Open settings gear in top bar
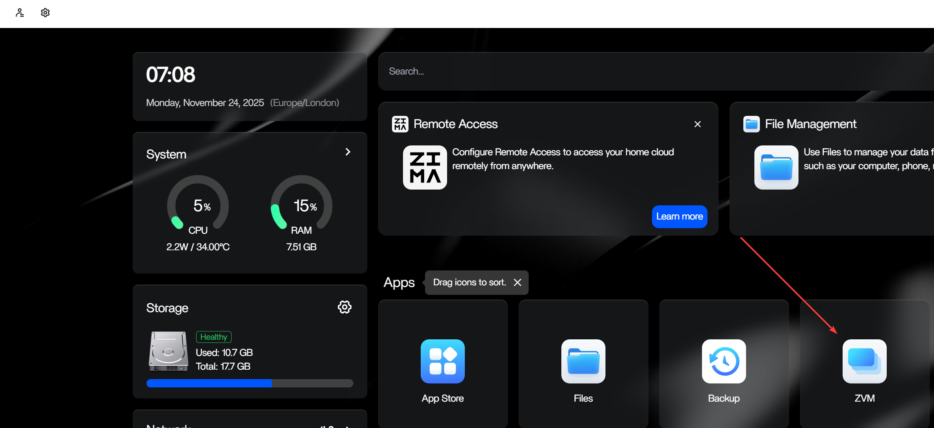934x428 pixels. coord(45,13)
